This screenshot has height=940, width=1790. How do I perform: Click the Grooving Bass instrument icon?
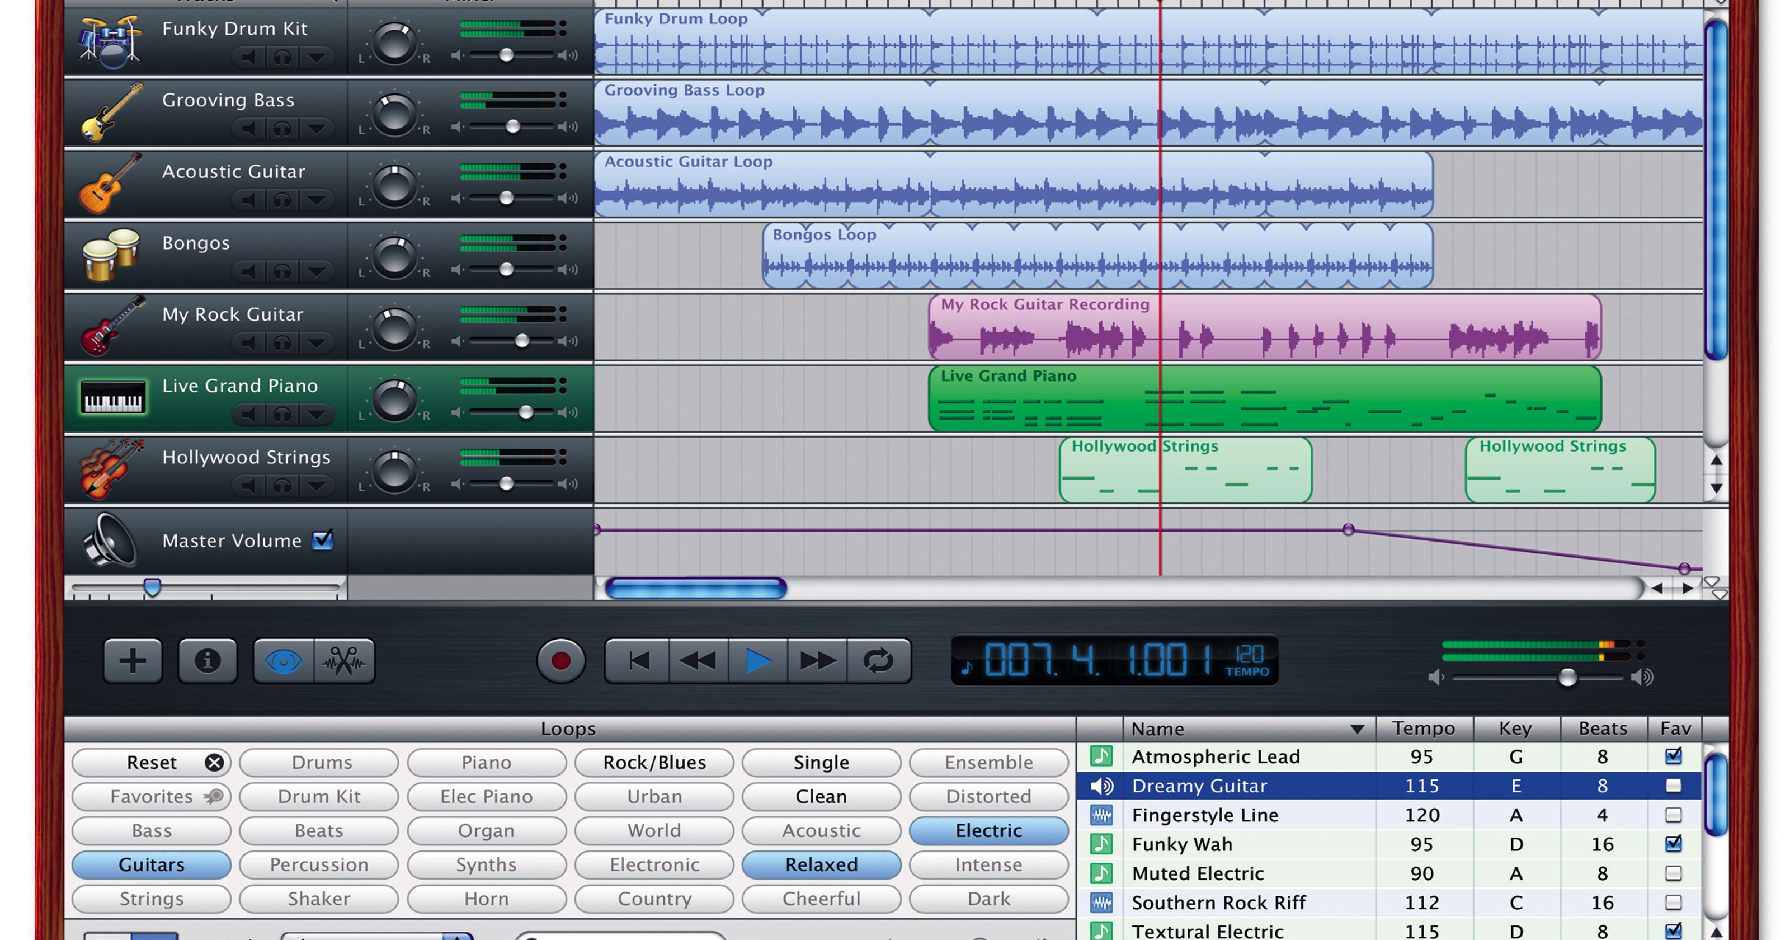click(111, 104)
